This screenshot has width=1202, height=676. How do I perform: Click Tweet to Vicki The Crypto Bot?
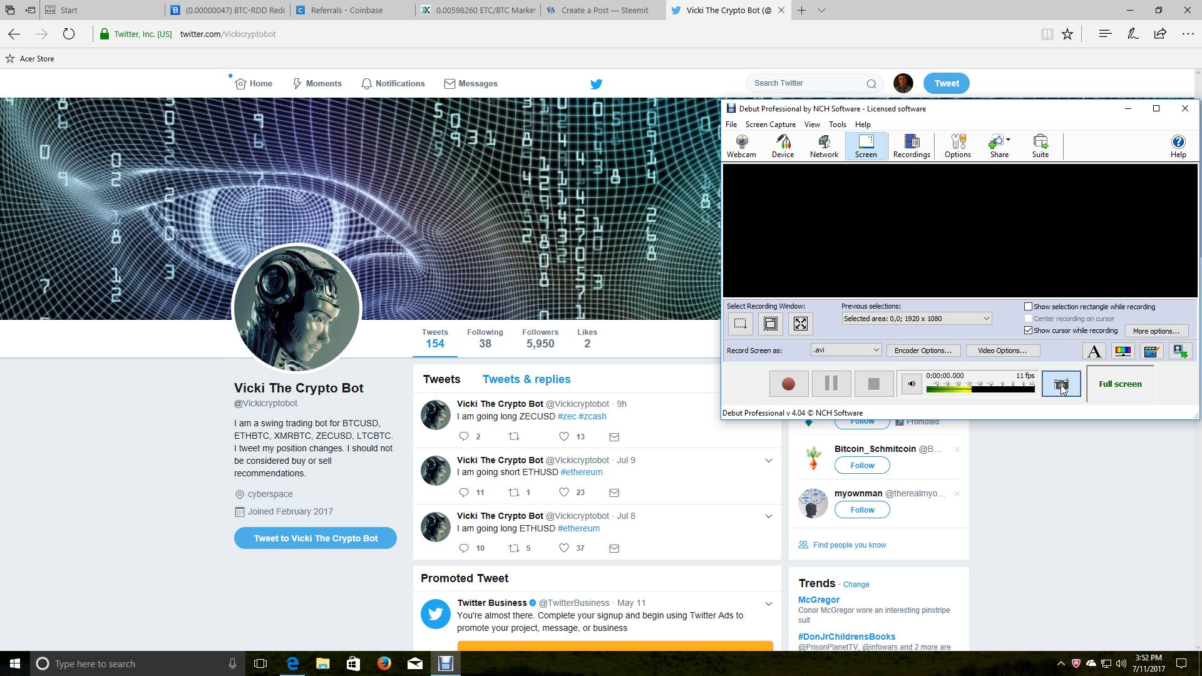pos(316,538)
